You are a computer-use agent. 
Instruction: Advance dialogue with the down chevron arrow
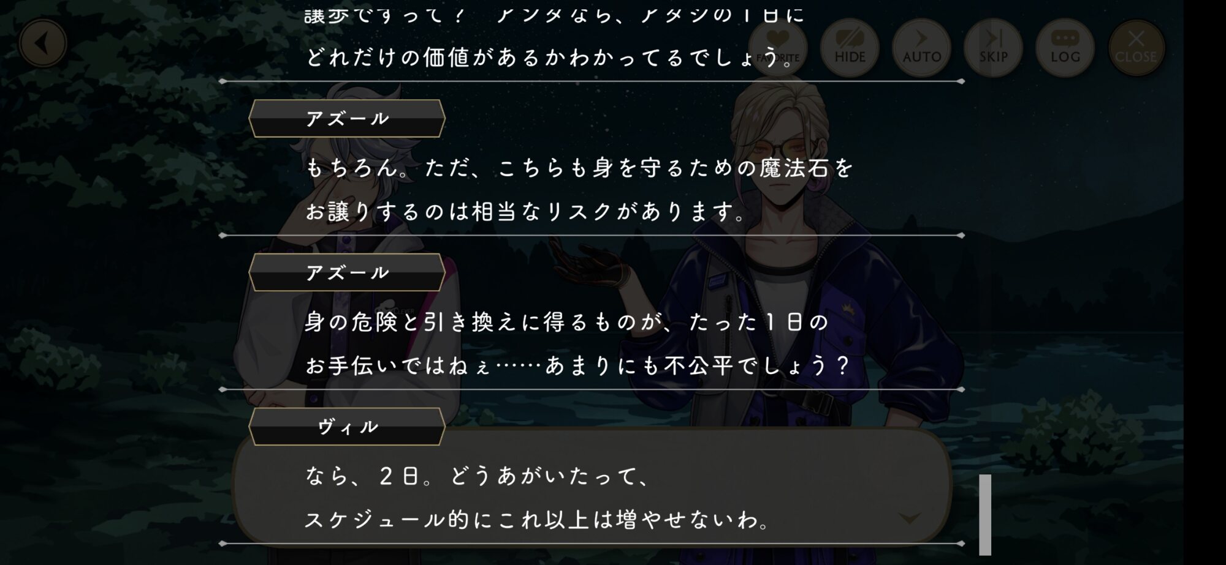tap(909, 518)
